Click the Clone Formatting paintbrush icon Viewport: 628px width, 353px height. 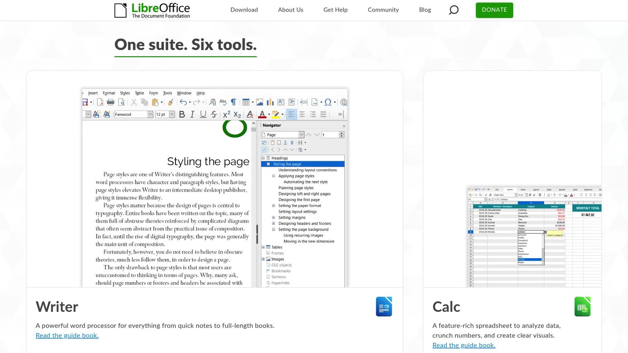coord(170,102)
